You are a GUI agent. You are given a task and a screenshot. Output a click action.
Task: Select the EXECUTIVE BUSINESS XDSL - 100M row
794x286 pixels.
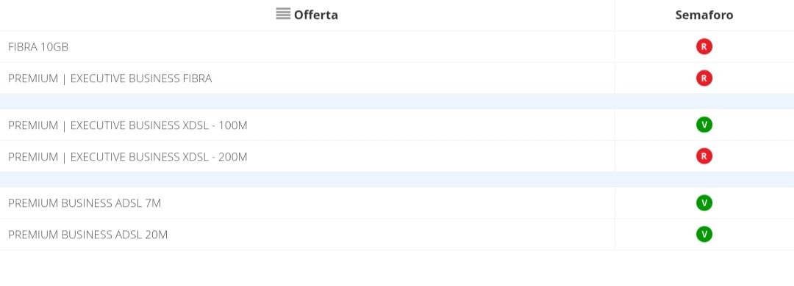click(x=397, y=125)
